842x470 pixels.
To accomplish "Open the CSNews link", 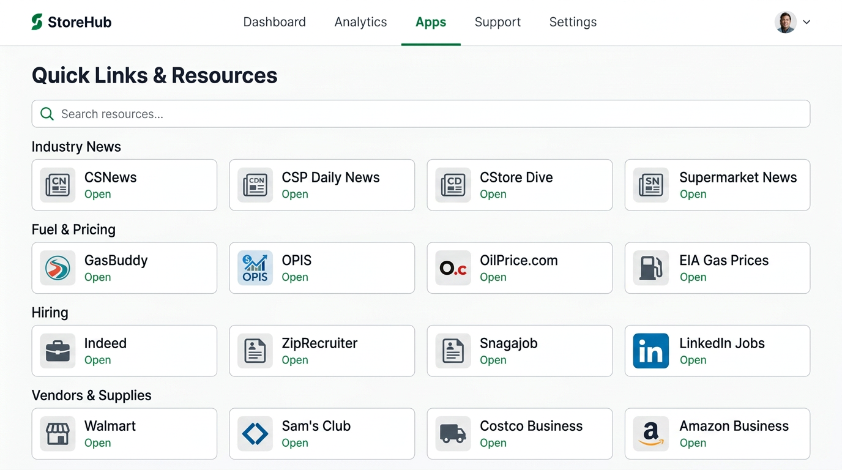I will point(98,194).
